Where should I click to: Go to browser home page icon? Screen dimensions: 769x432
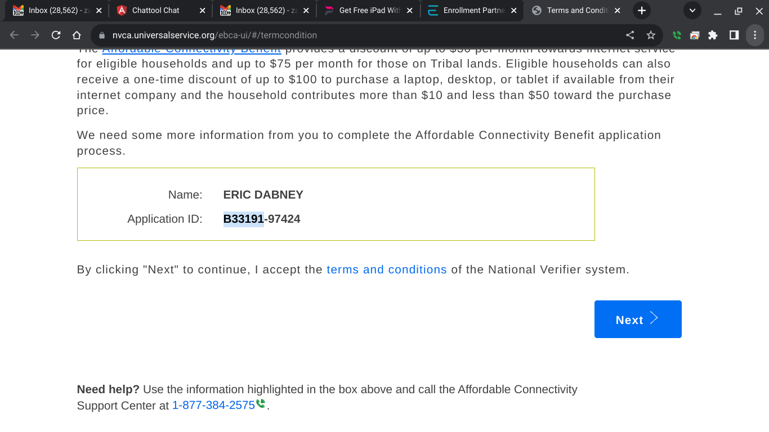click(77, 35)
